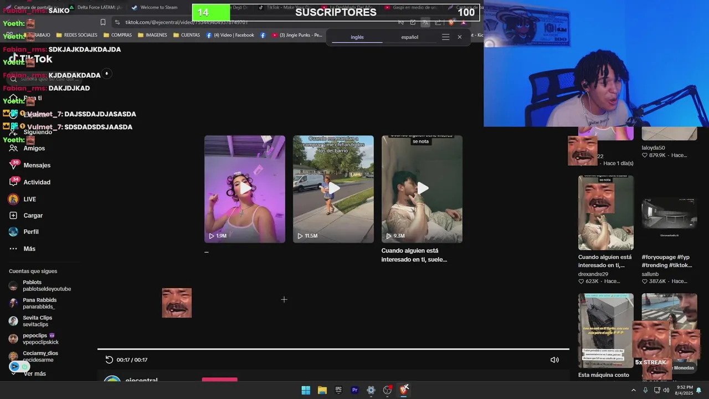Play the 11.5M views street video
The height and width of the screenshot is (399, 709).
point(333,189)
